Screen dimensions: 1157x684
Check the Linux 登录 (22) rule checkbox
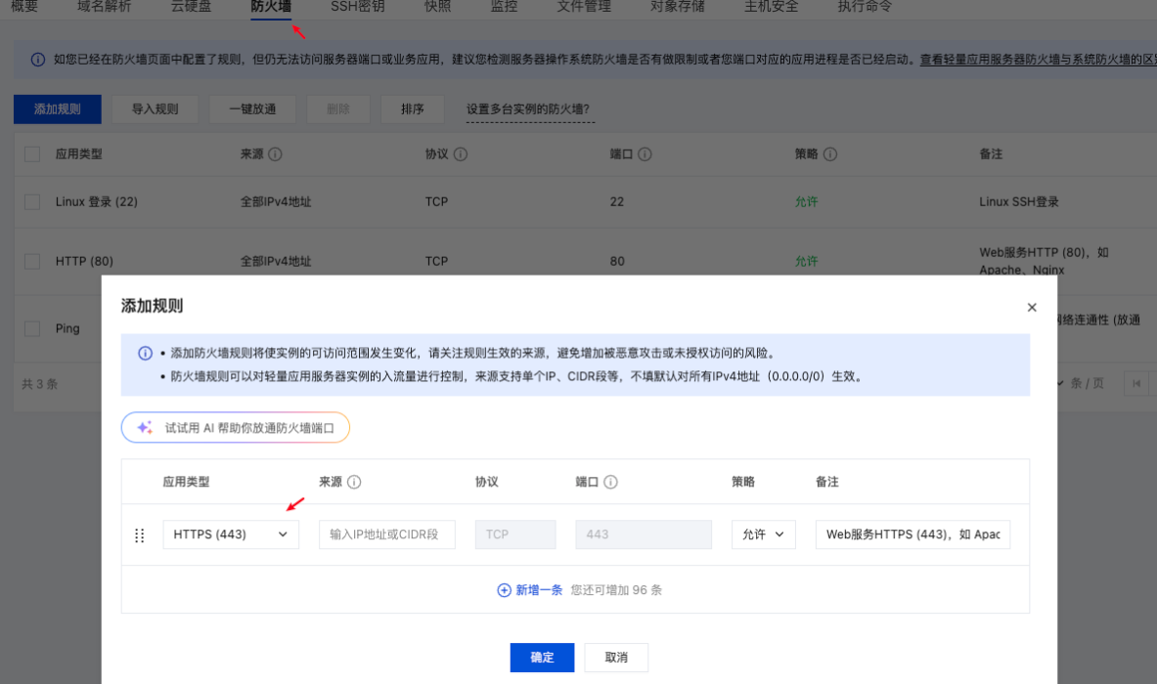click(x=32, y=202)
